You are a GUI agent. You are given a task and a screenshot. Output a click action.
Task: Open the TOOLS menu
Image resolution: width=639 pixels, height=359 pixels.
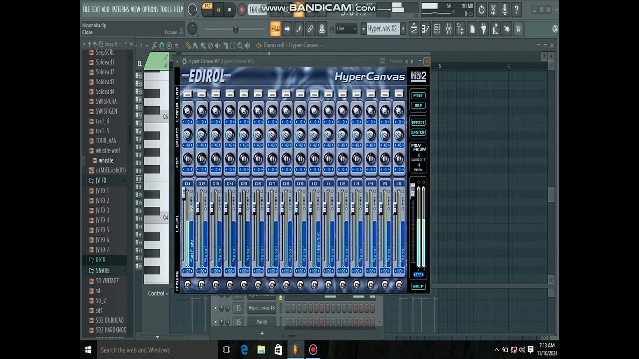pos(166,9)
